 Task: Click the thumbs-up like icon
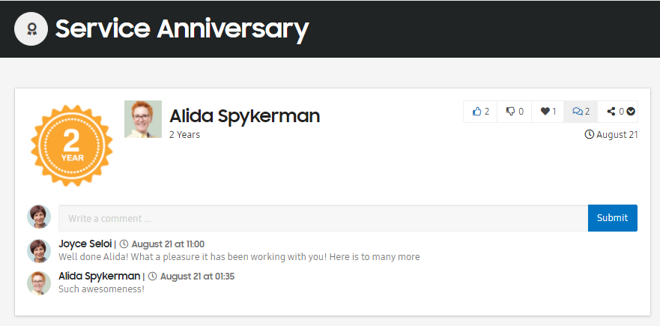click(476, 112)
